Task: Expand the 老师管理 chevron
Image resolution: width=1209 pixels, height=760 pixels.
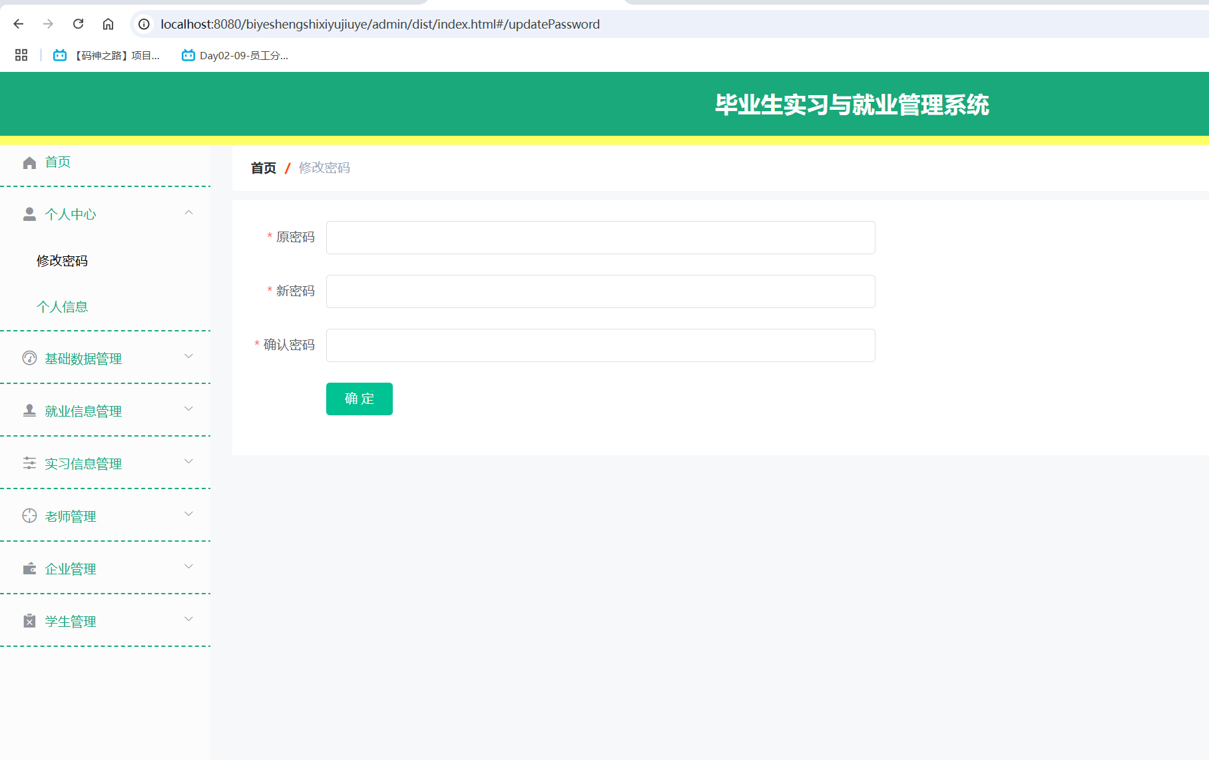Action: click(188, 514)
